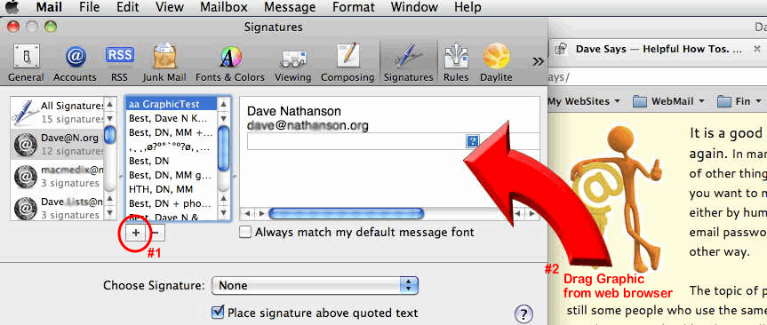The width and height of the screenshot is (767, 325).
Task: Open the WebMail bookmarks folder dropdown
Action: click(668, 101)
